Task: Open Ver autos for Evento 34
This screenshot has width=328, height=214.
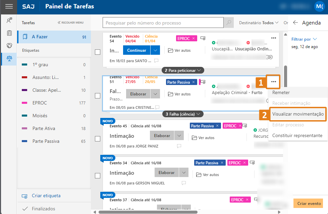Action: point(208,174)
